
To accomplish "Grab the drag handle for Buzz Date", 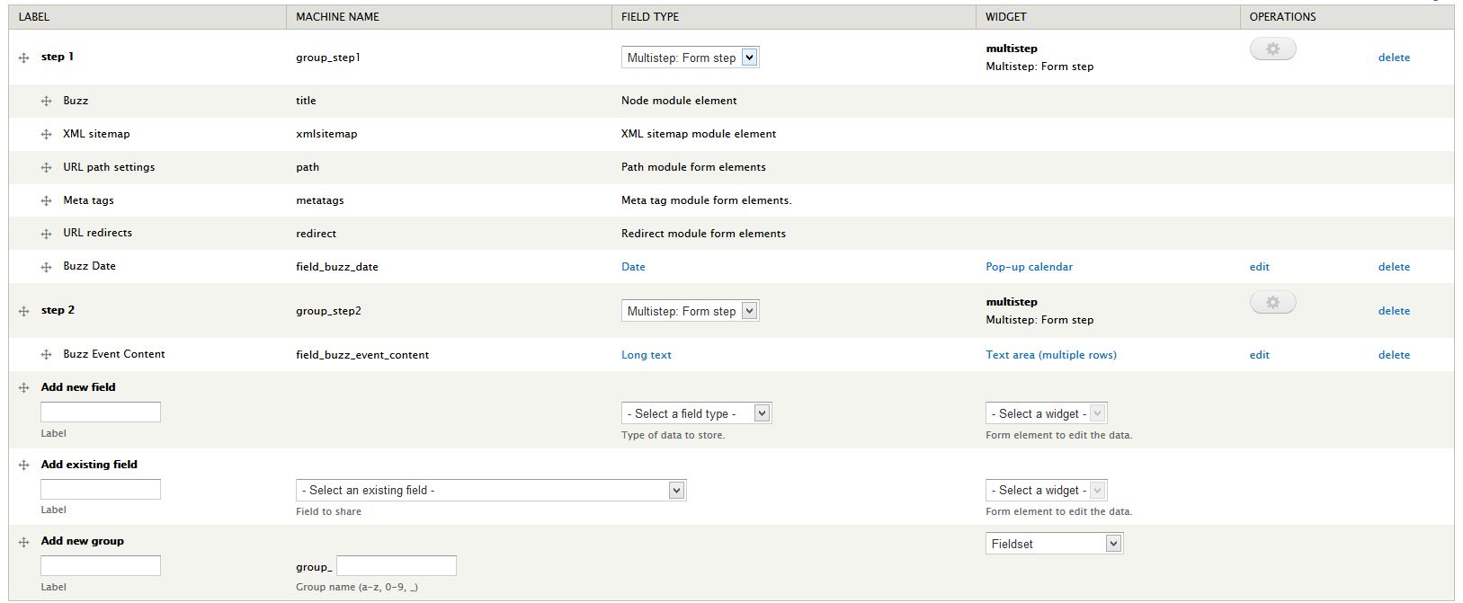I will (x=47, y=267).
